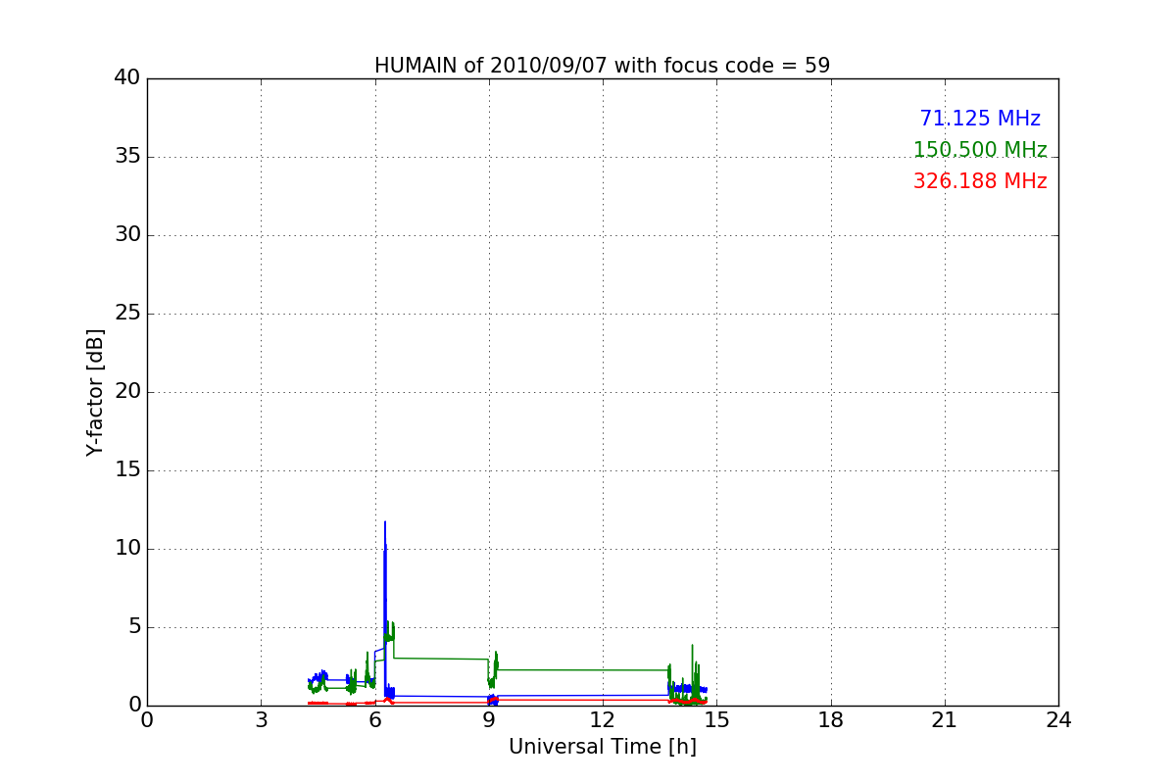Click the x-axis tick label 6

coord(375,720)
